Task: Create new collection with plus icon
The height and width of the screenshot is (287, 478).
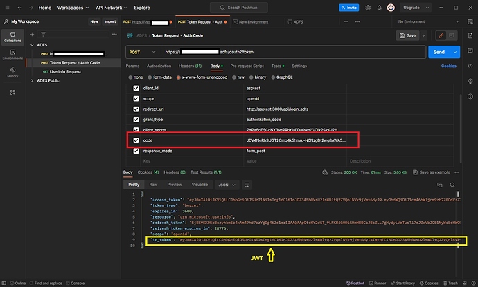Action: point(32,34)
